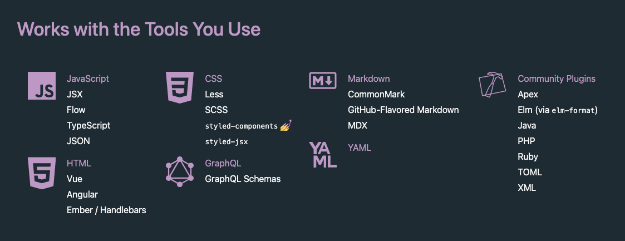
Task: Click the CSS3 shield icon
Action: tap(180, 87)
